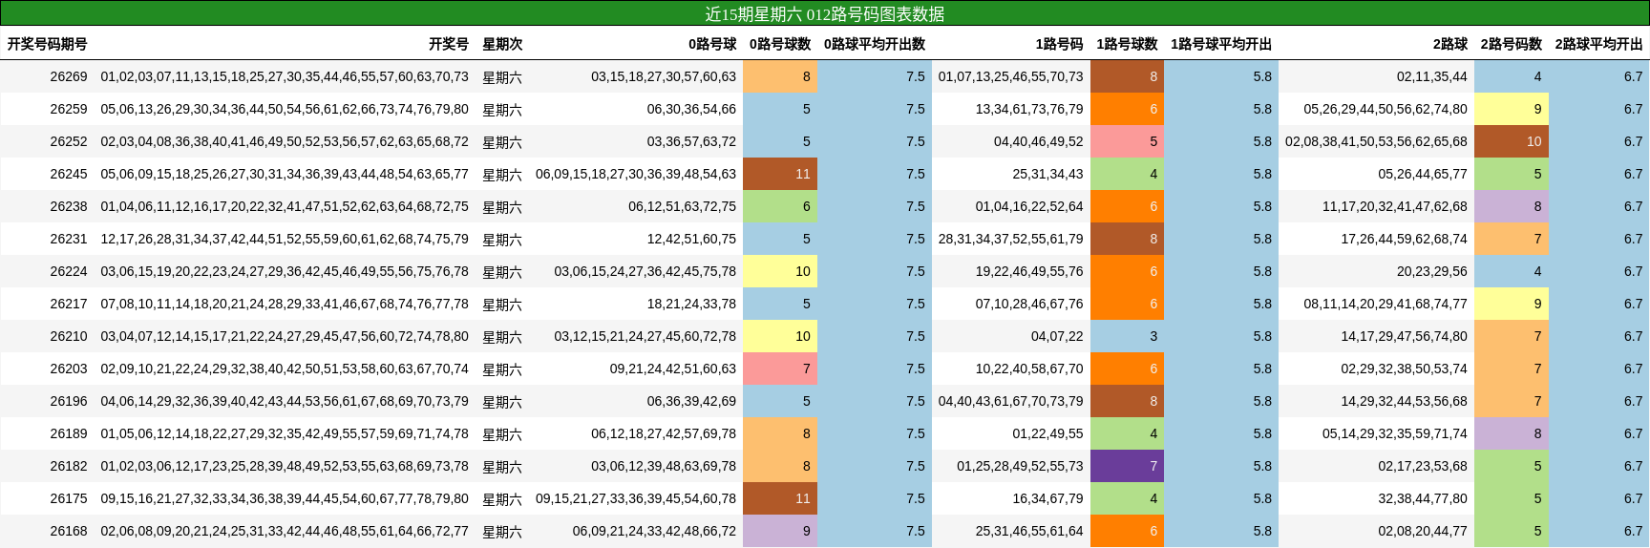Select period number 26196
Screen dimensions: 1650x548
click(69, 401)
